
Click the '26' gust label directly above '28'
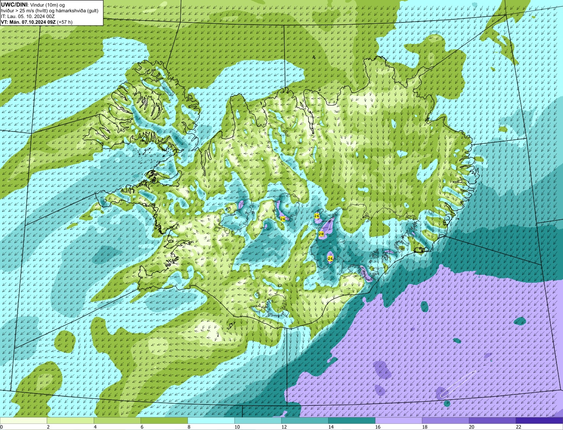pyautogui.click(x=317, y=216)
